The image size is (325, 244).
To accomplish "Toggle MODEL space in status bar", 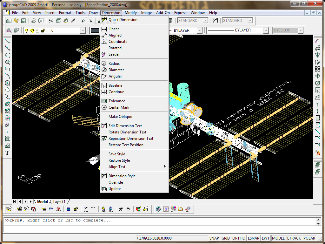I will click(x=278, y=238).
